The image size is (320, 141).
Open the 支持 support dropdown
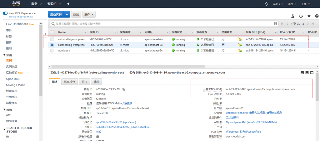tap(305, 4)
